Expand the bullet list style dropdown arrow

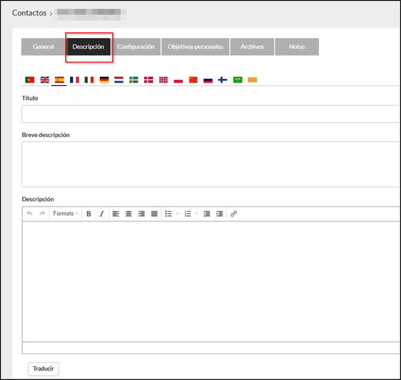coord(177,214)
